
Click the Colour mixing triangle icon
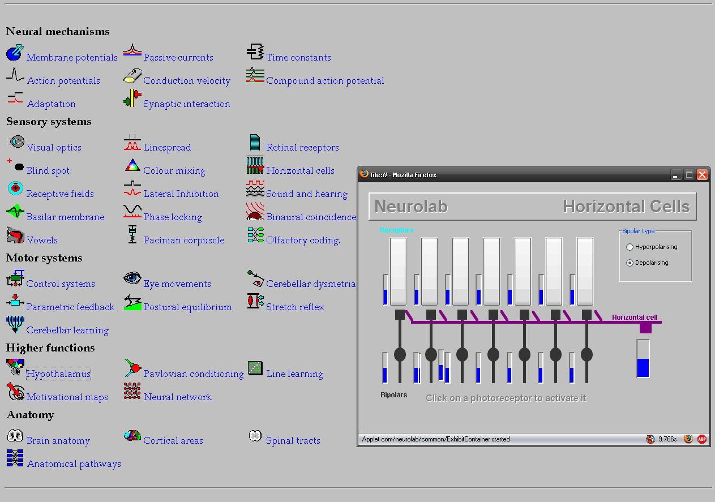[x=132, y=166]
